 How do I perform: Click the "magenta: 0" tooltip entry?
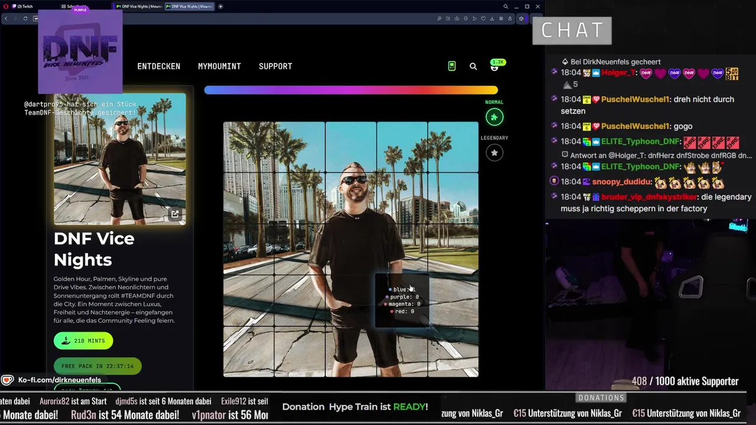(x=402, y=304)
